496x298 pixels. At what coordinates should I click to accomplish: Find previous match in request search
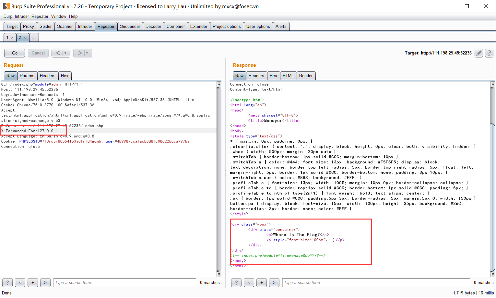point(20,282)
